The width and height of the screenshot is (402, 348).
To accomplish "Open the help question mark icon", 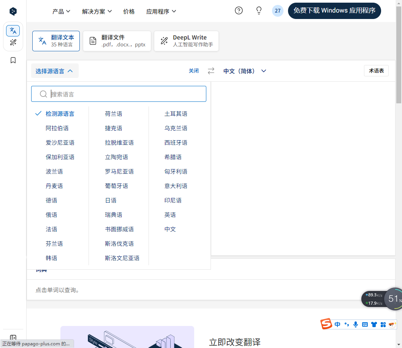I will pos(239,11).
